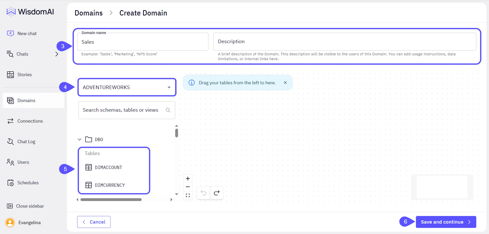Zoom in on the domain canvas

[x=188, y=178]
